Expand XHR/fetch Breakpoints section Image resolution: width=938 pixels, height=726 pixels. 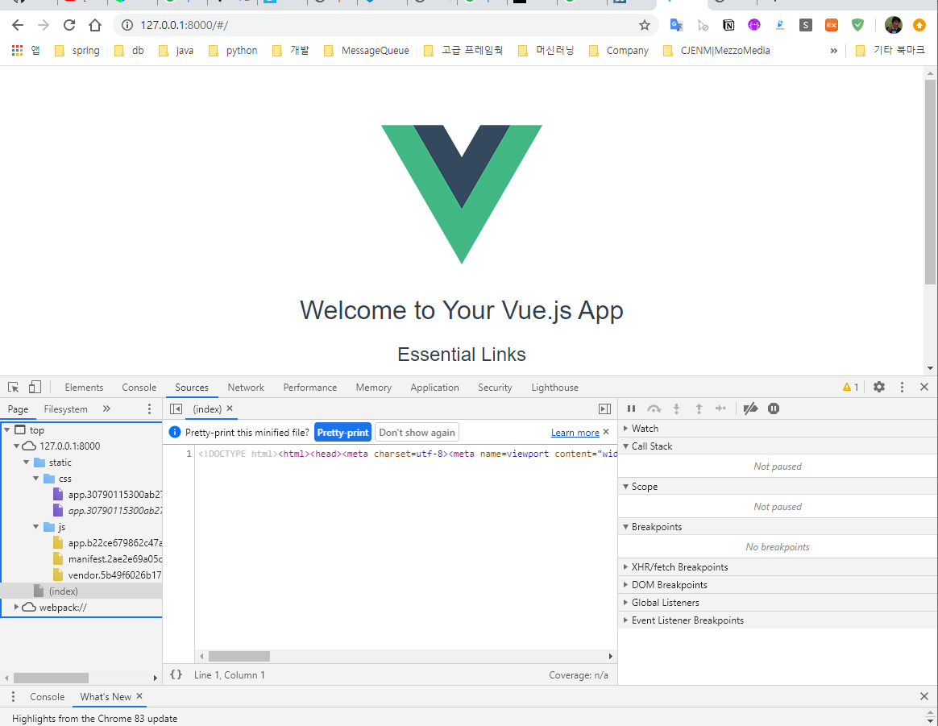click(625, 567)
